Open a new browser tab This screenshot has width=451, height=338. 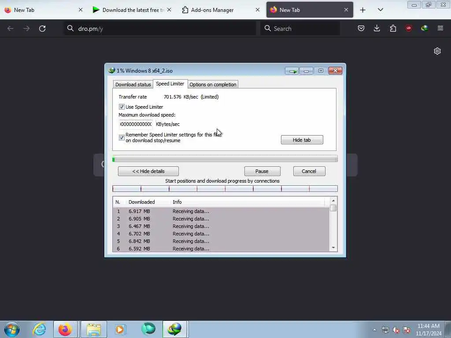coord(363,10)
